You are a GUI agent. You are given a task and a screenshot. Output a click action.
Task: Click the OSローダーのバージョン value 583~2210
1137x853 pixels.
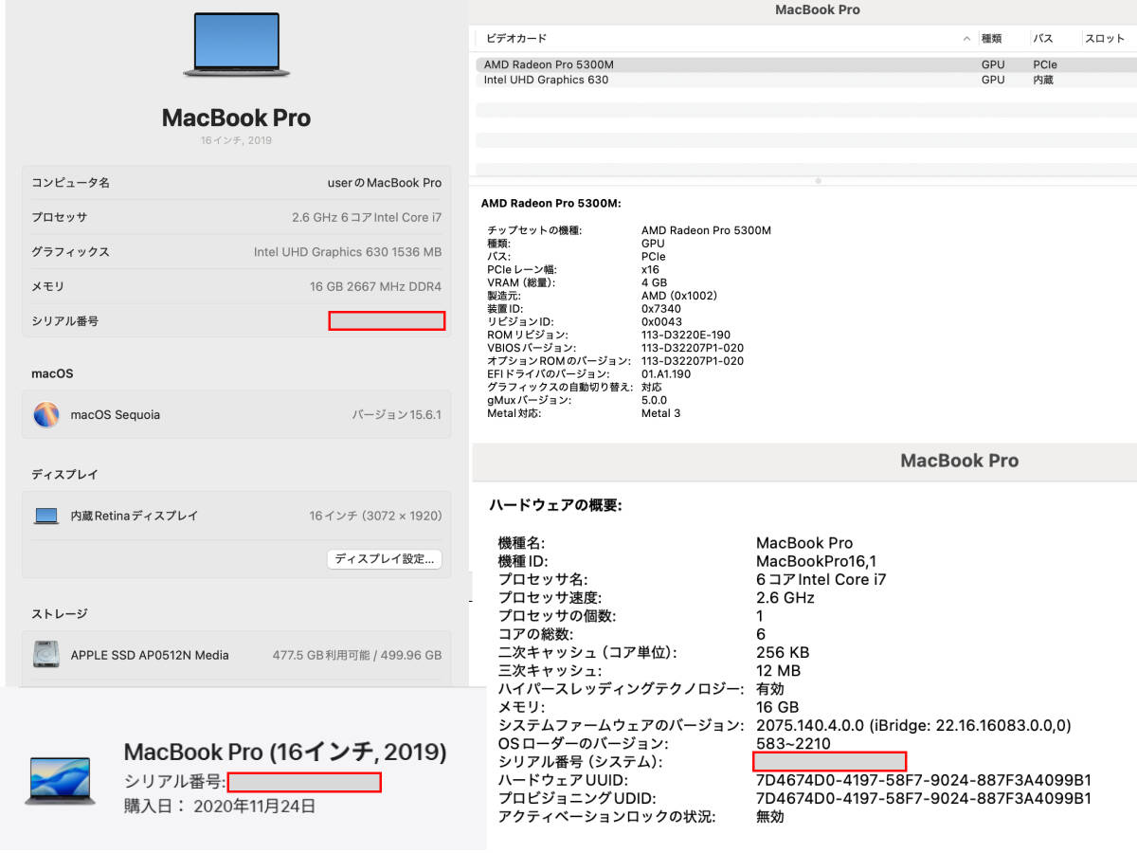point(793,744)
